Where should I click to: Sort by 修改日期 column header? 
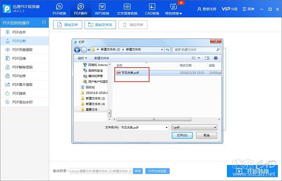186,65
